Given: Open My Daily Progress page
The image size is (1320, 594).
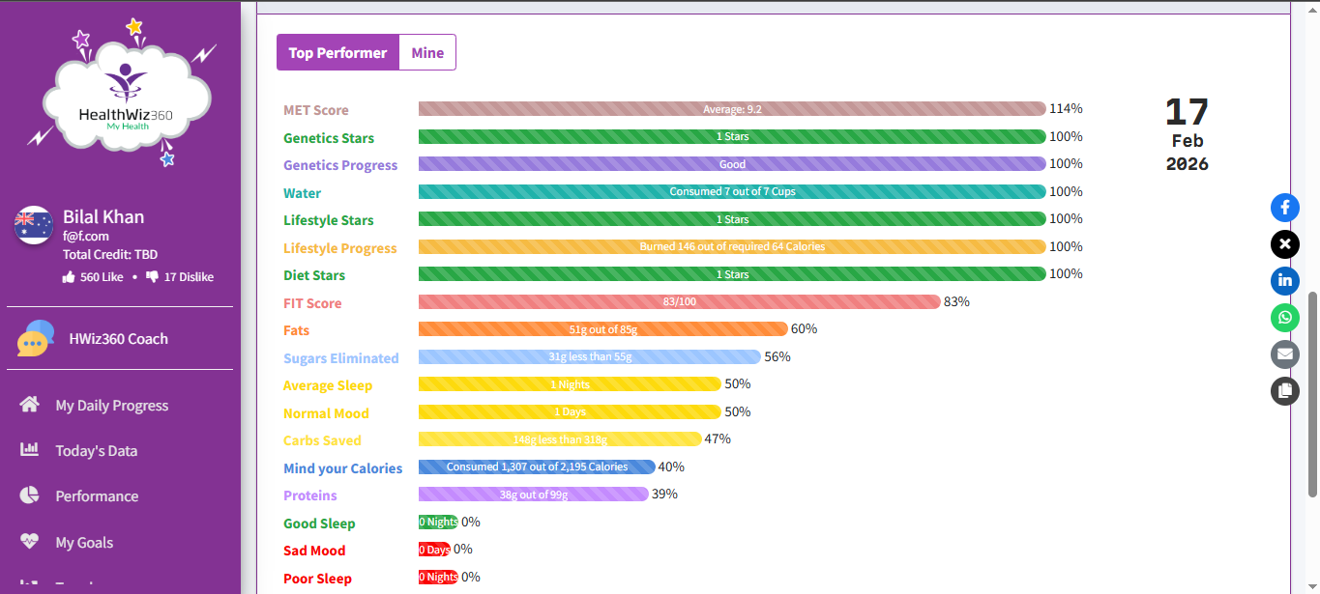Looking at the screenshot, I should pos(112,406).
